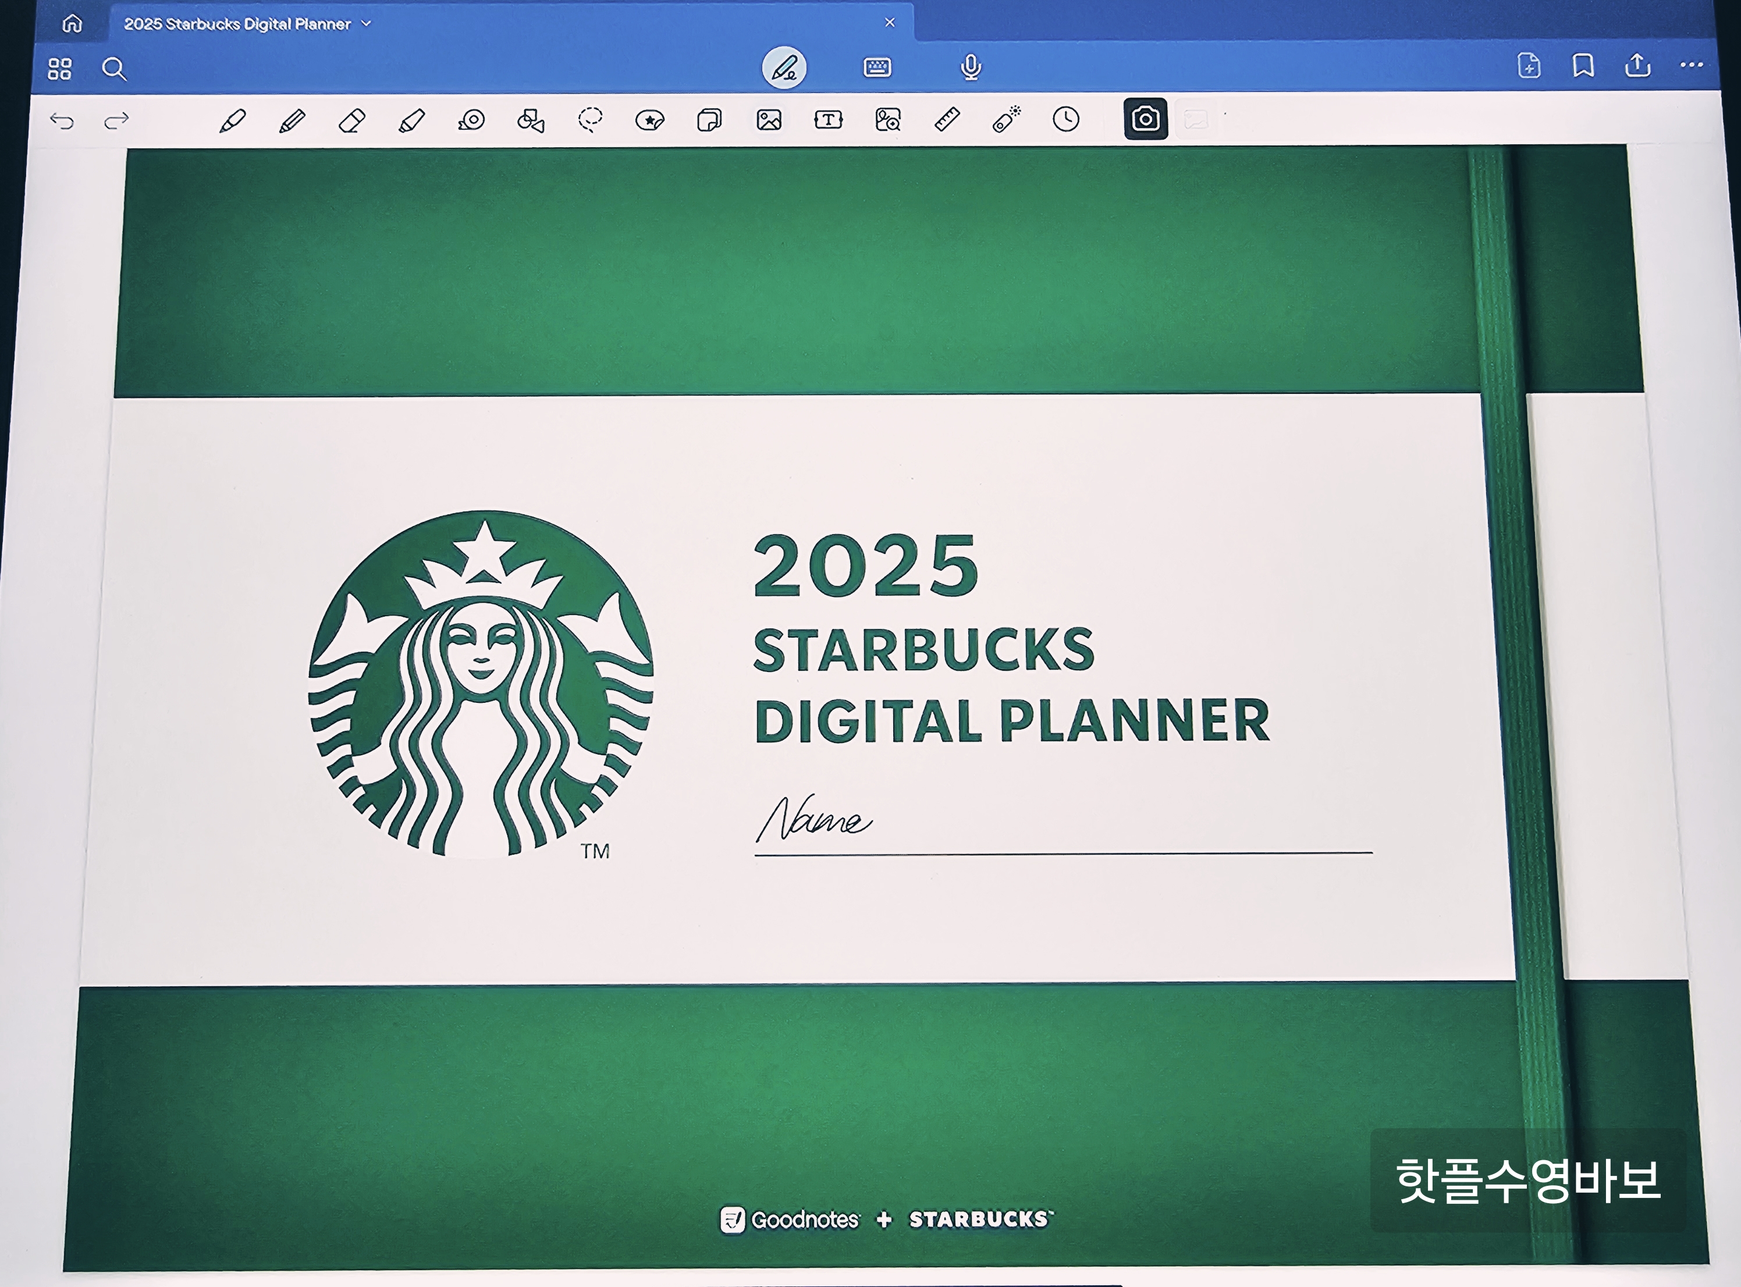1741x1287 pixels.
Task: Select the sticky note tool
Action: click(709, 120)
